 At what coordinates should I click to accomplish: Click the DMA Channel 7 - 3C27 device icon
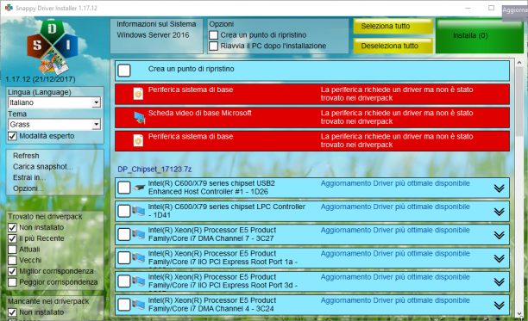pos(138,234)
